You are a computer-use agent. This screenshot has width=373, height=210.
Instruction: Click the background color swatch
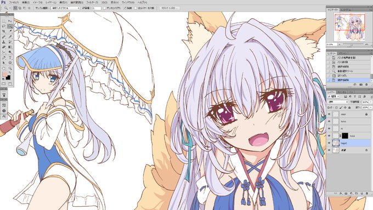(x=8, y=77)
